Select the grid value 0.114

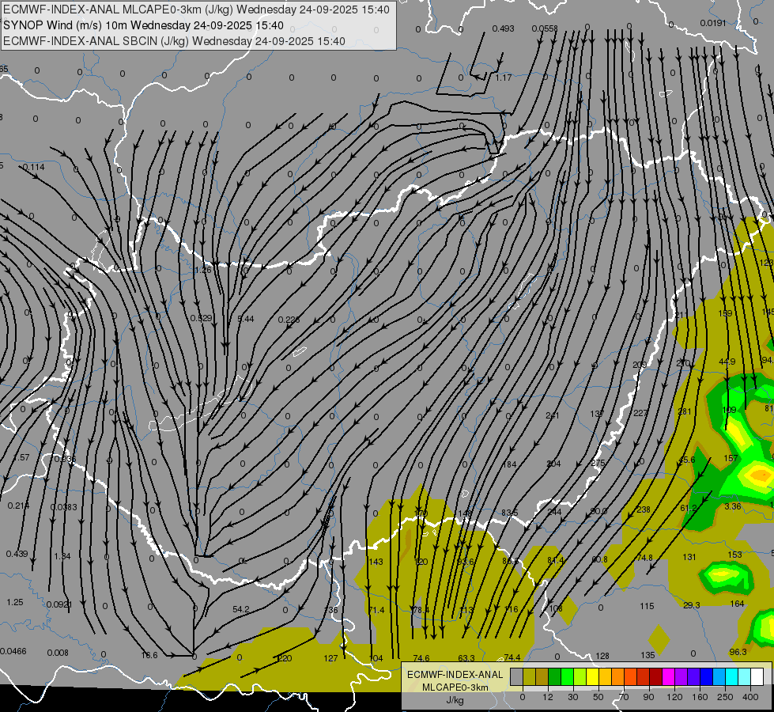pyautogui.click(x=33, y=167)
